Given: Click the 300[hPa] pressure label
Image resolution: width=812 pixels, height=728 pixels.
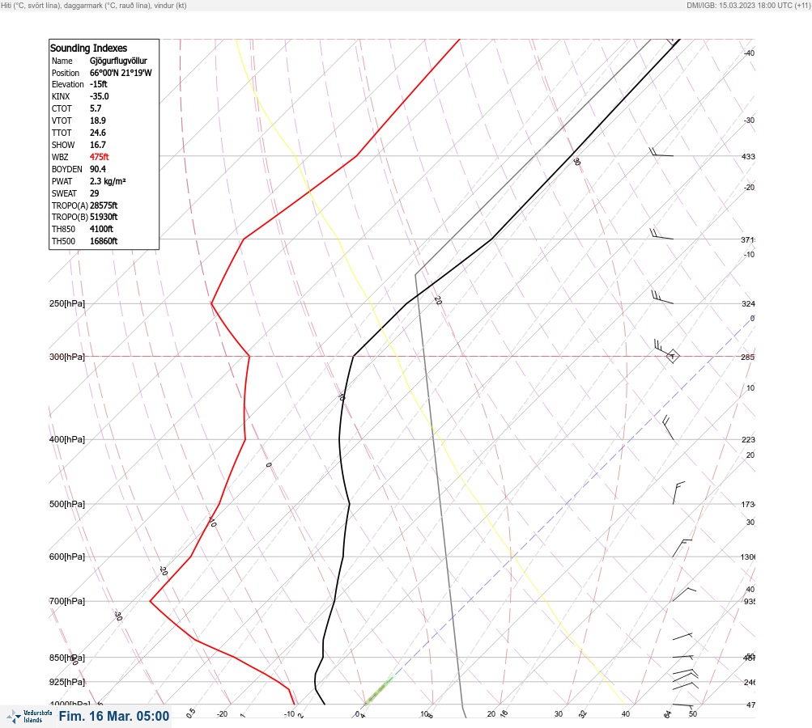Looking at the screenshot, I should tap(67, 357).
